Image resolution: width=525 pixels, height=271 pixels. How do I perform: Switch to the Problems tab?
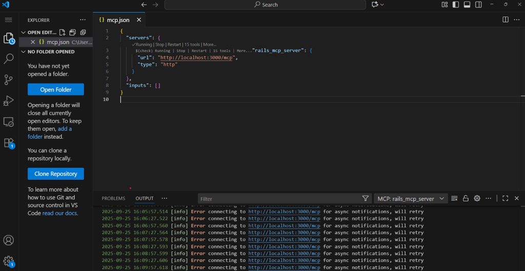(x=113, y=198)
